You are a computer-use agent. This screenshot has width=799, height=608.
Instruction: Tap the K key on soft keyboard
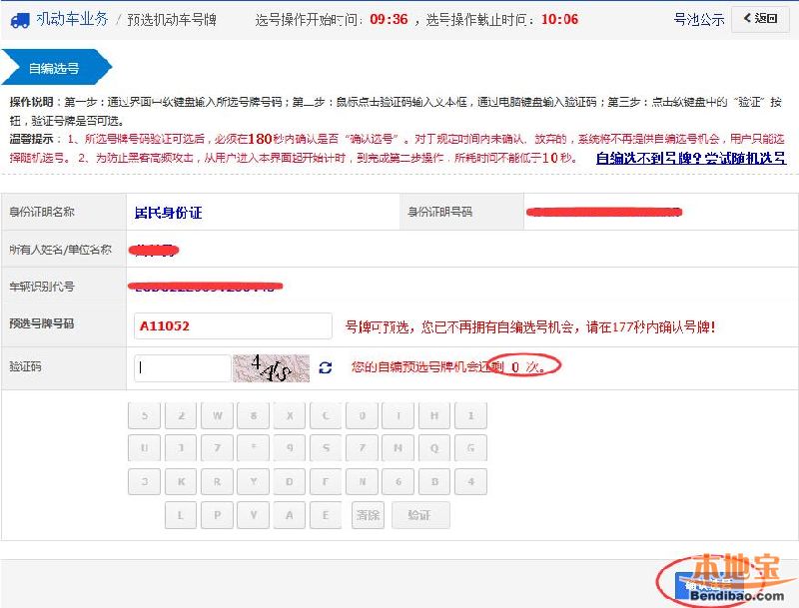181,481
